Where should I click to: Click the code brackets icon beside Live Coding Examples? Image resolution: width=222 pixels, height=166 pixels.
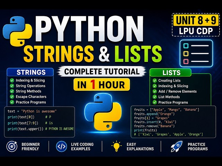coord(61,146)
